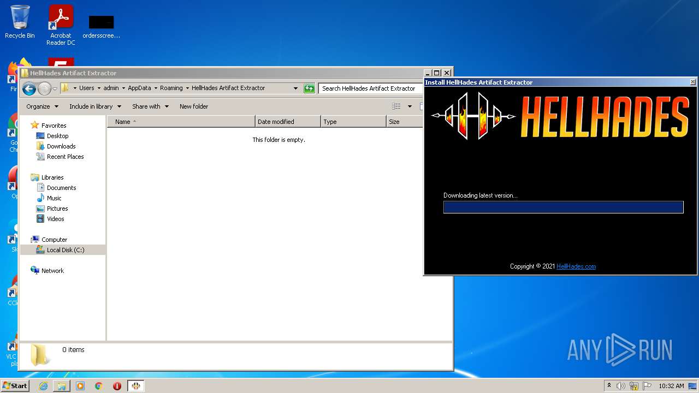This screenshot has width=699, height=393.
Task: Open Google Chrome from the taskbar
Action: (99, 386)
